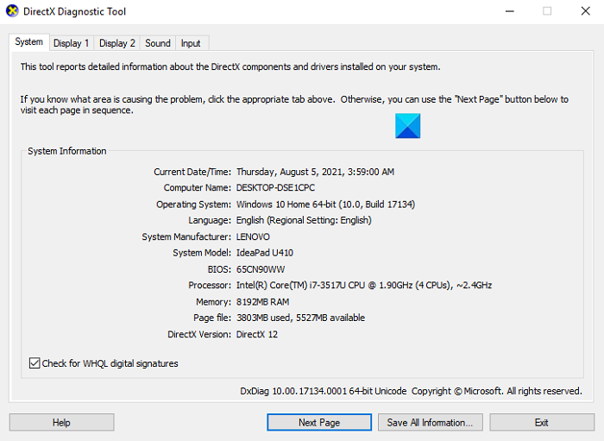Click the DxDiag 10.00.17134.0001 version text

tap(324, 391)
